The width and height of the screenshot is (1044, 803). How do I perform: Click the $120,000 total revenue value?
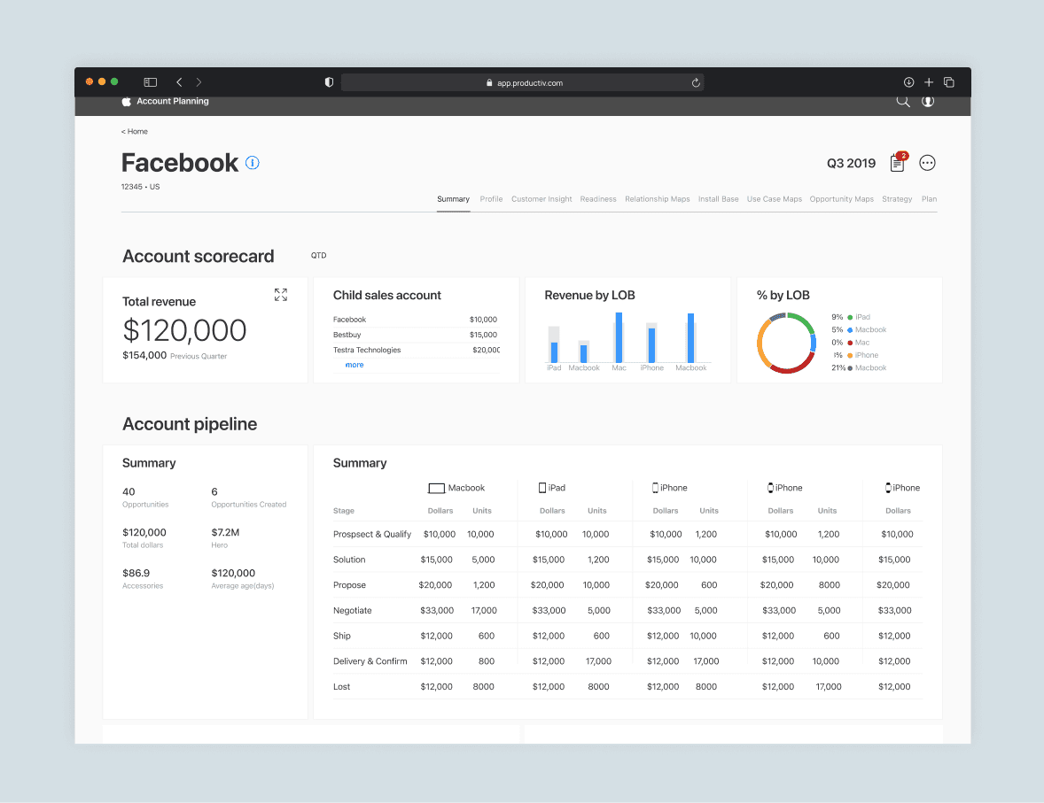(184, 330)
